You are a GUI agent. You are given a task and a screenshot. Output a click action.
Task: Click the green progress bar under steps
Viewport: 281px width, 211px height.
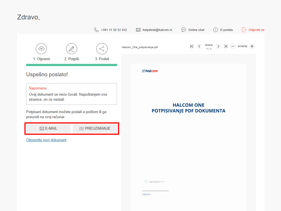point(72,65)
